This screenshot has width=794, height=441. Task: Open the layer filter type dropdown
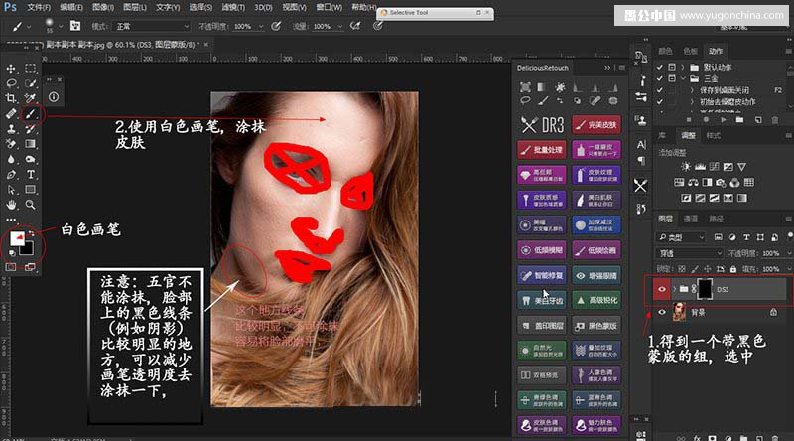[681, 237]
